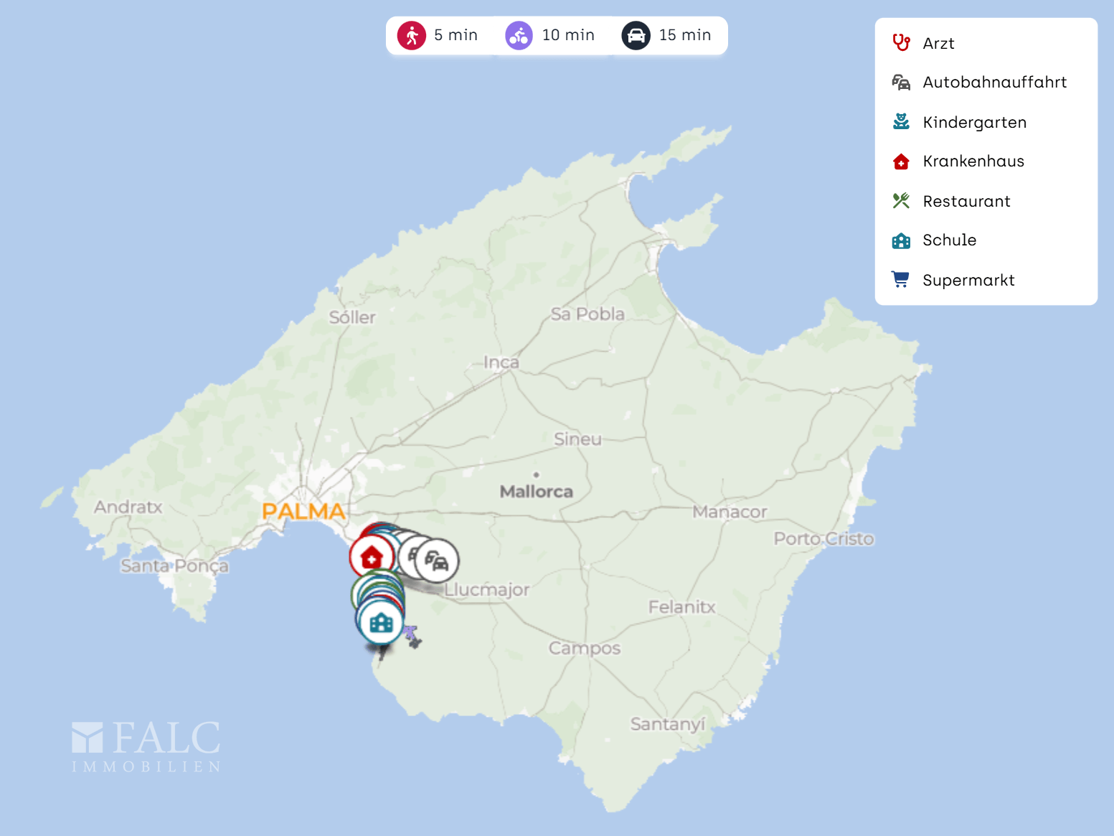
Task: Click the shopping cart Supermarkt icon
Action: (x=901, y=279)
